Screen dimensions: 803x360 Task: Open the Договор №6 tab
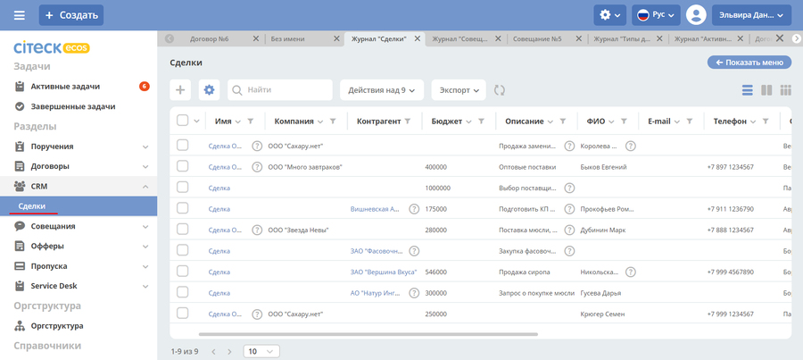(212, 39)
